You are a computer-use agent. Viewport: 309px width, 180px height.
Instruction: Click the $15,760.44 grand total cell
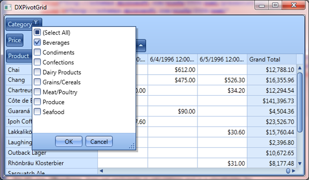[272, 132]
